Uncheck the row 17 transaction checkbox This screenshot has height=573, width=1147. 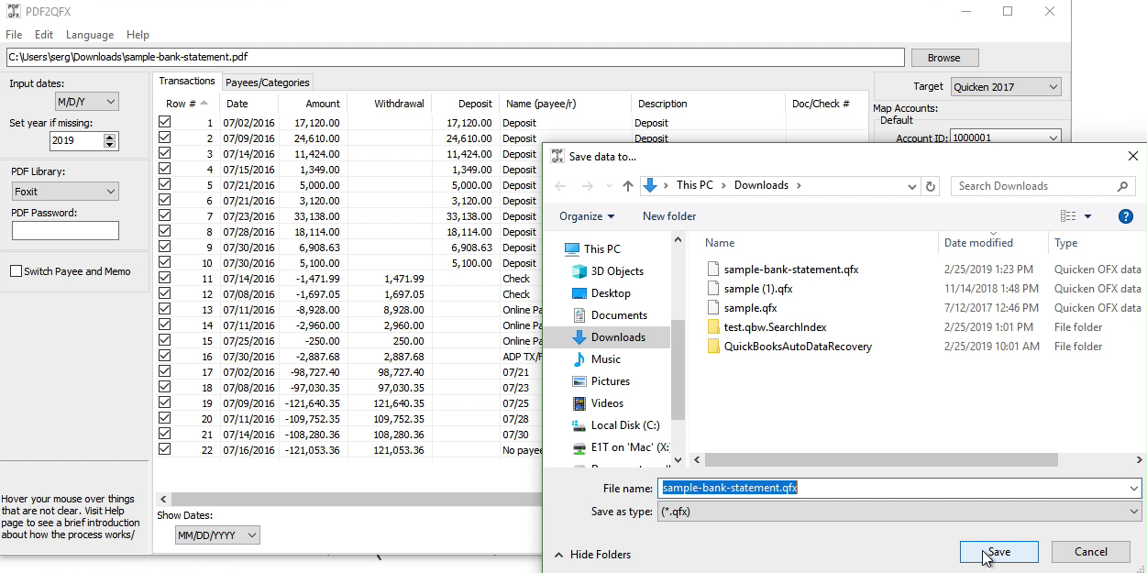(165, 371)
